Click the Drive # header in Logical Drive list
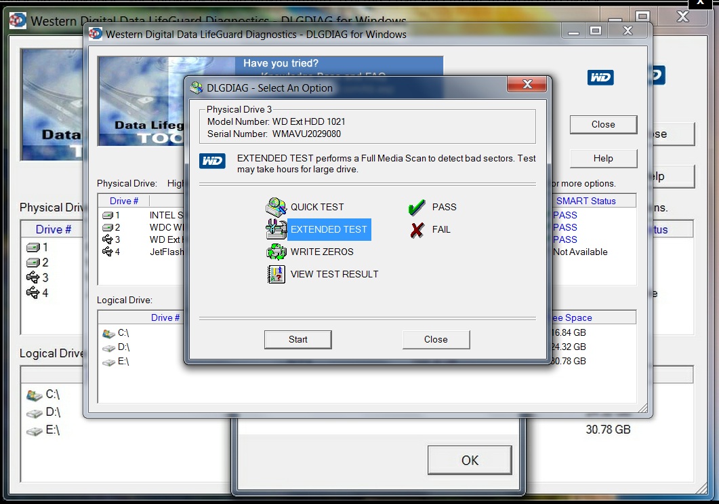This screenshot has height=504, width=719. (x=165, y=317)
